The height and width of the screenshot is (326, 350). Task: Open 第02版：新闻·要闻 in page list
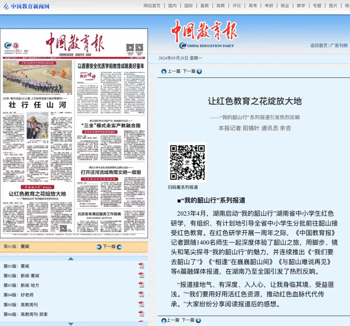click(22, 276)
